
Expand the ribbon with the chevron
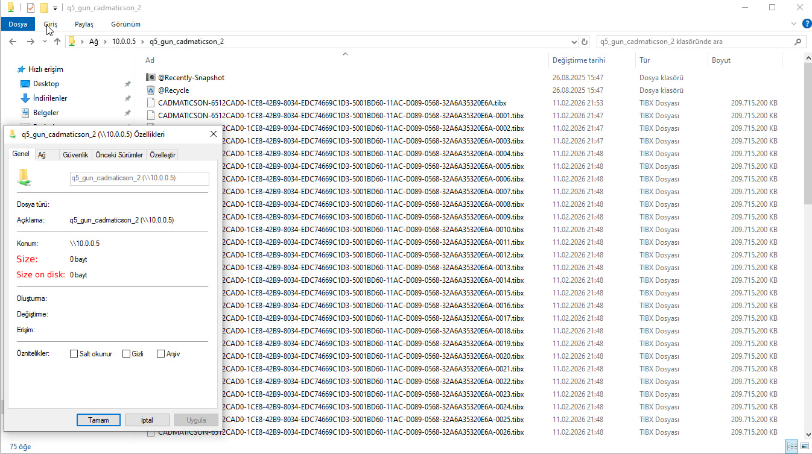click(793, 24)
